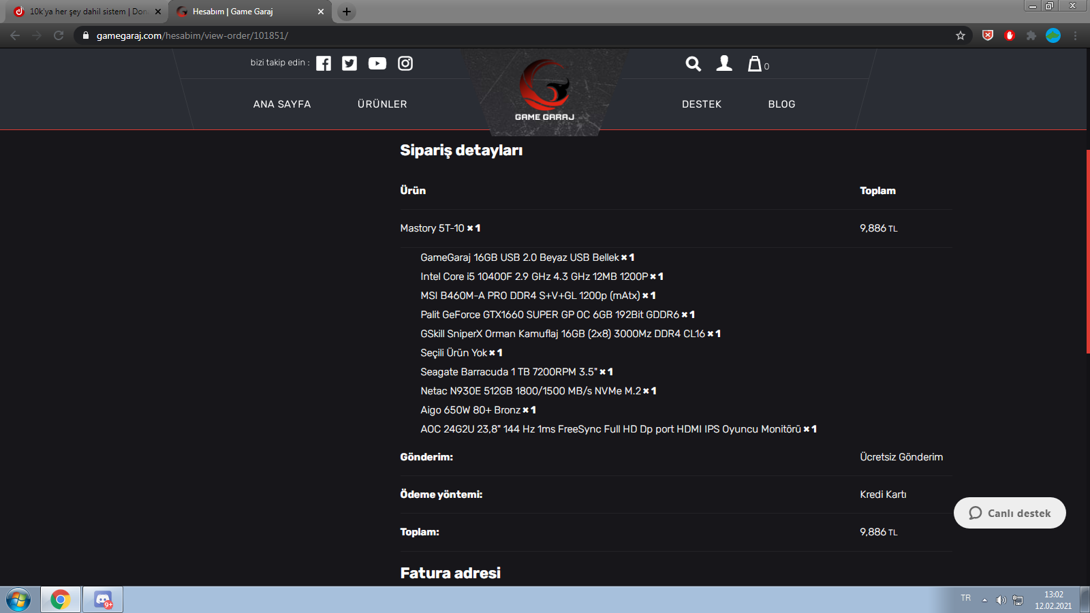The width and height of the screenshot is (1090, 613).
Task: Close the '10k'ya her şey dahil sistem' tab
Action: [158, 12]
